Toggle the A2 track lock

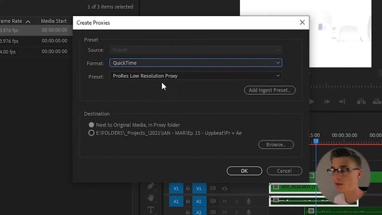(188, 213)
